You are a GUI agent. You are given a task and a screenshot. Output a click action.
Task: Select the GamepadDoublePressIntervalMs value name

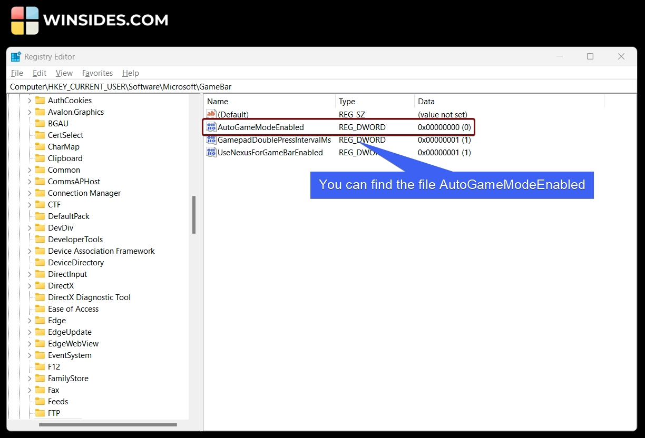click(275, 140)
